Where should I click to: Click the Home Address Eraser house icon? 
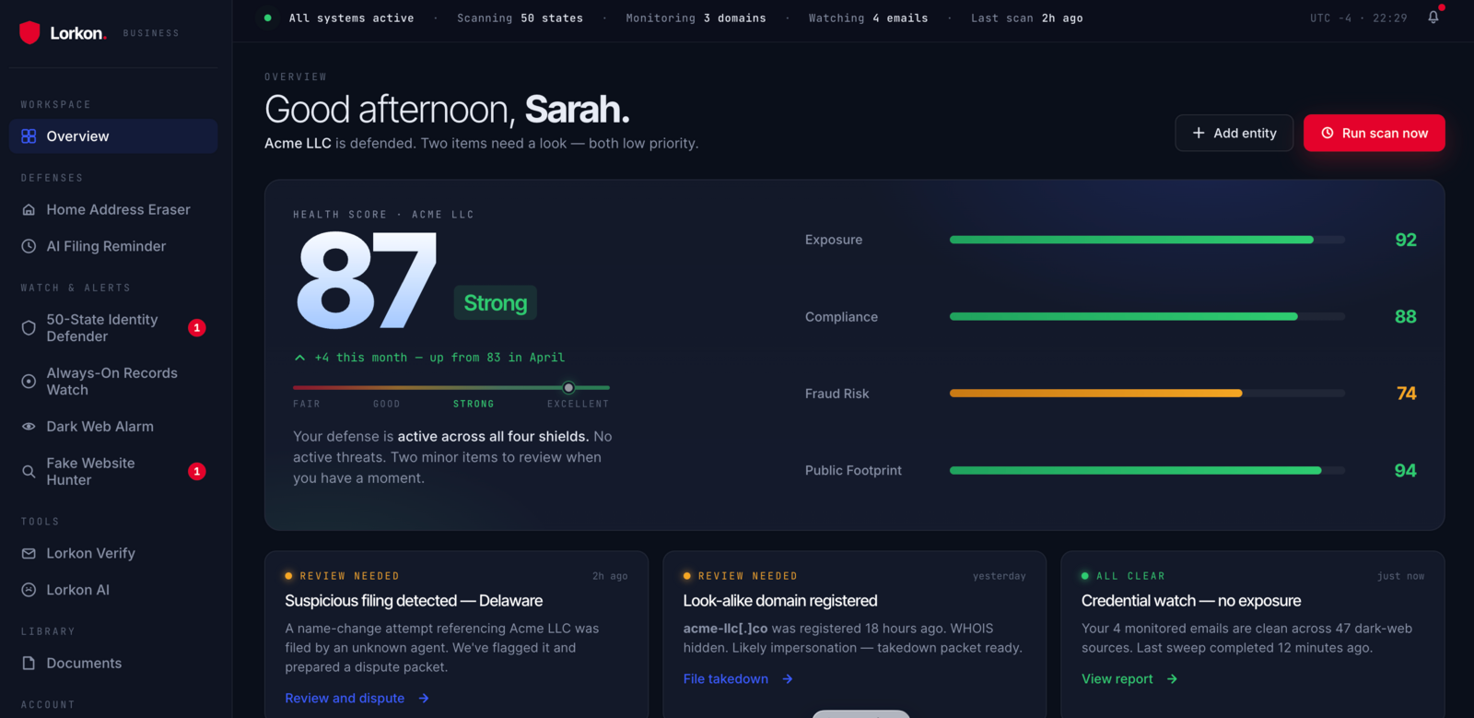pos(29,210)
